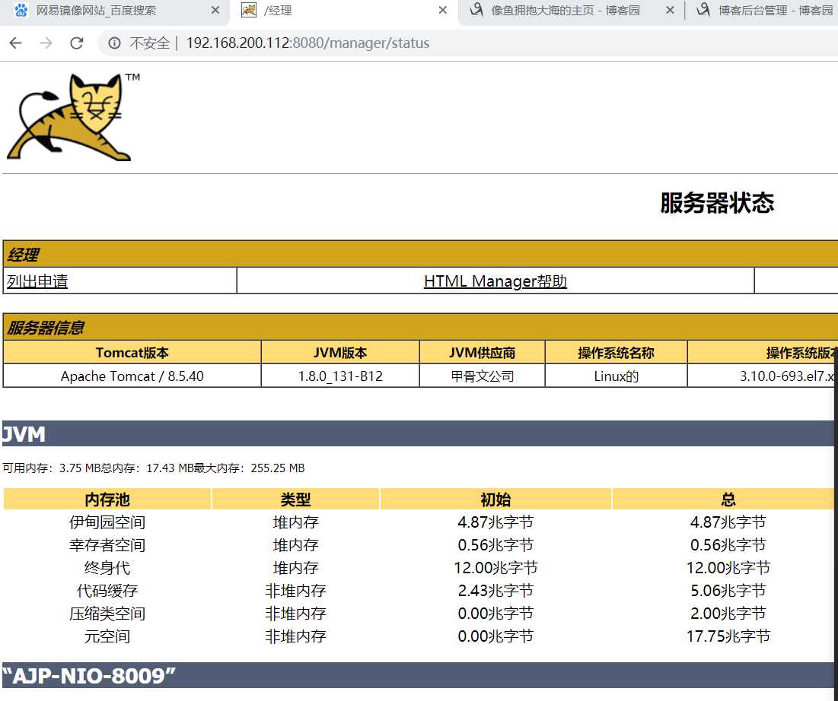This screenshot has height=701, width=838.
Task: Open the HTML Manager帮助 link
Action: click(495, 281)
